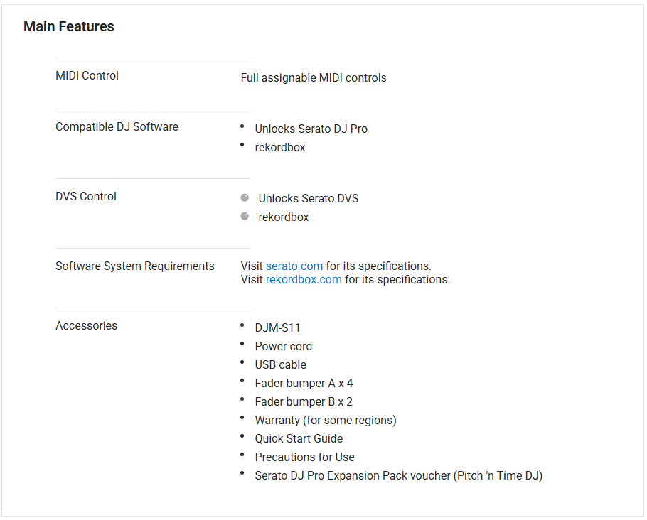Click the Main Features heading

(x=69, y=27)
